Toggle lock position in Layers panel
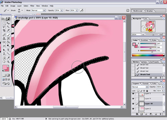The height and width of the screenshot is (120, 167). click(144, 91)
